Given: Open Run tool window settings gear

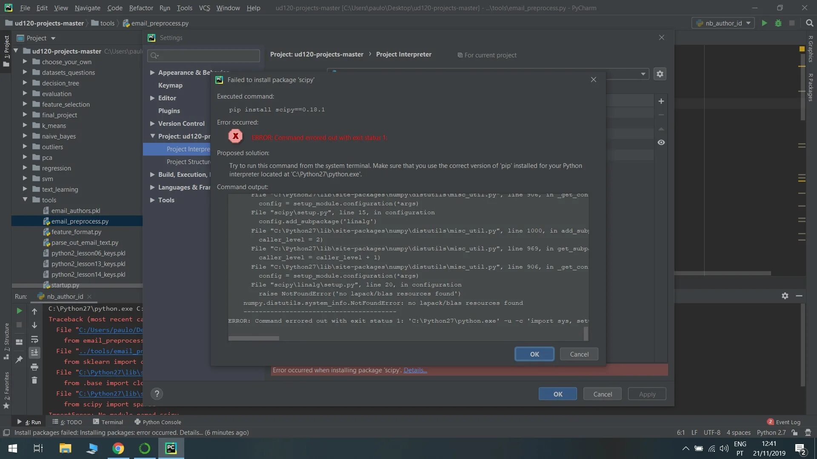Looking at the screenshot, I should coord(785,296).
